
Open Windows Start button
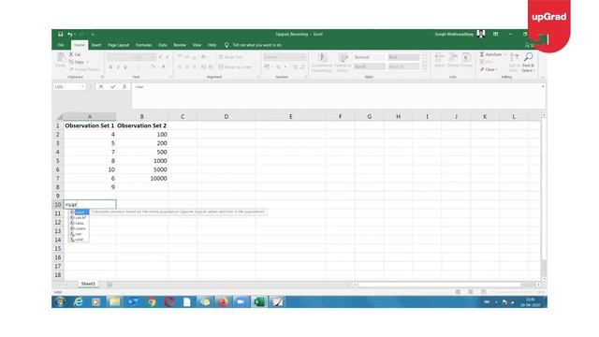[x=60, y=301]
